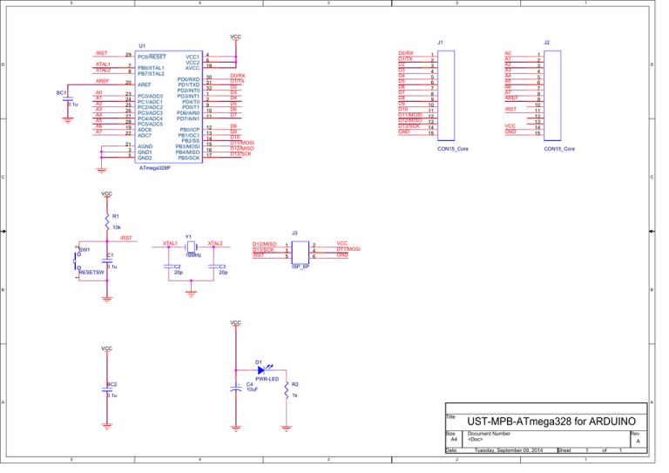Select the <Doc> placeholder text
Viewport: 669px width, 473px height.
pyautogui.click(x=475, y=439)
